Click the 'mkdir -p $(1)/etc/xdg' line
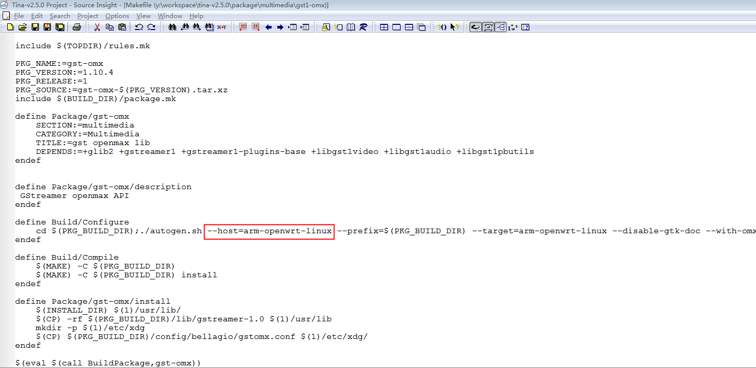This screenshot has width=756, height=368. tap(90, 328)
